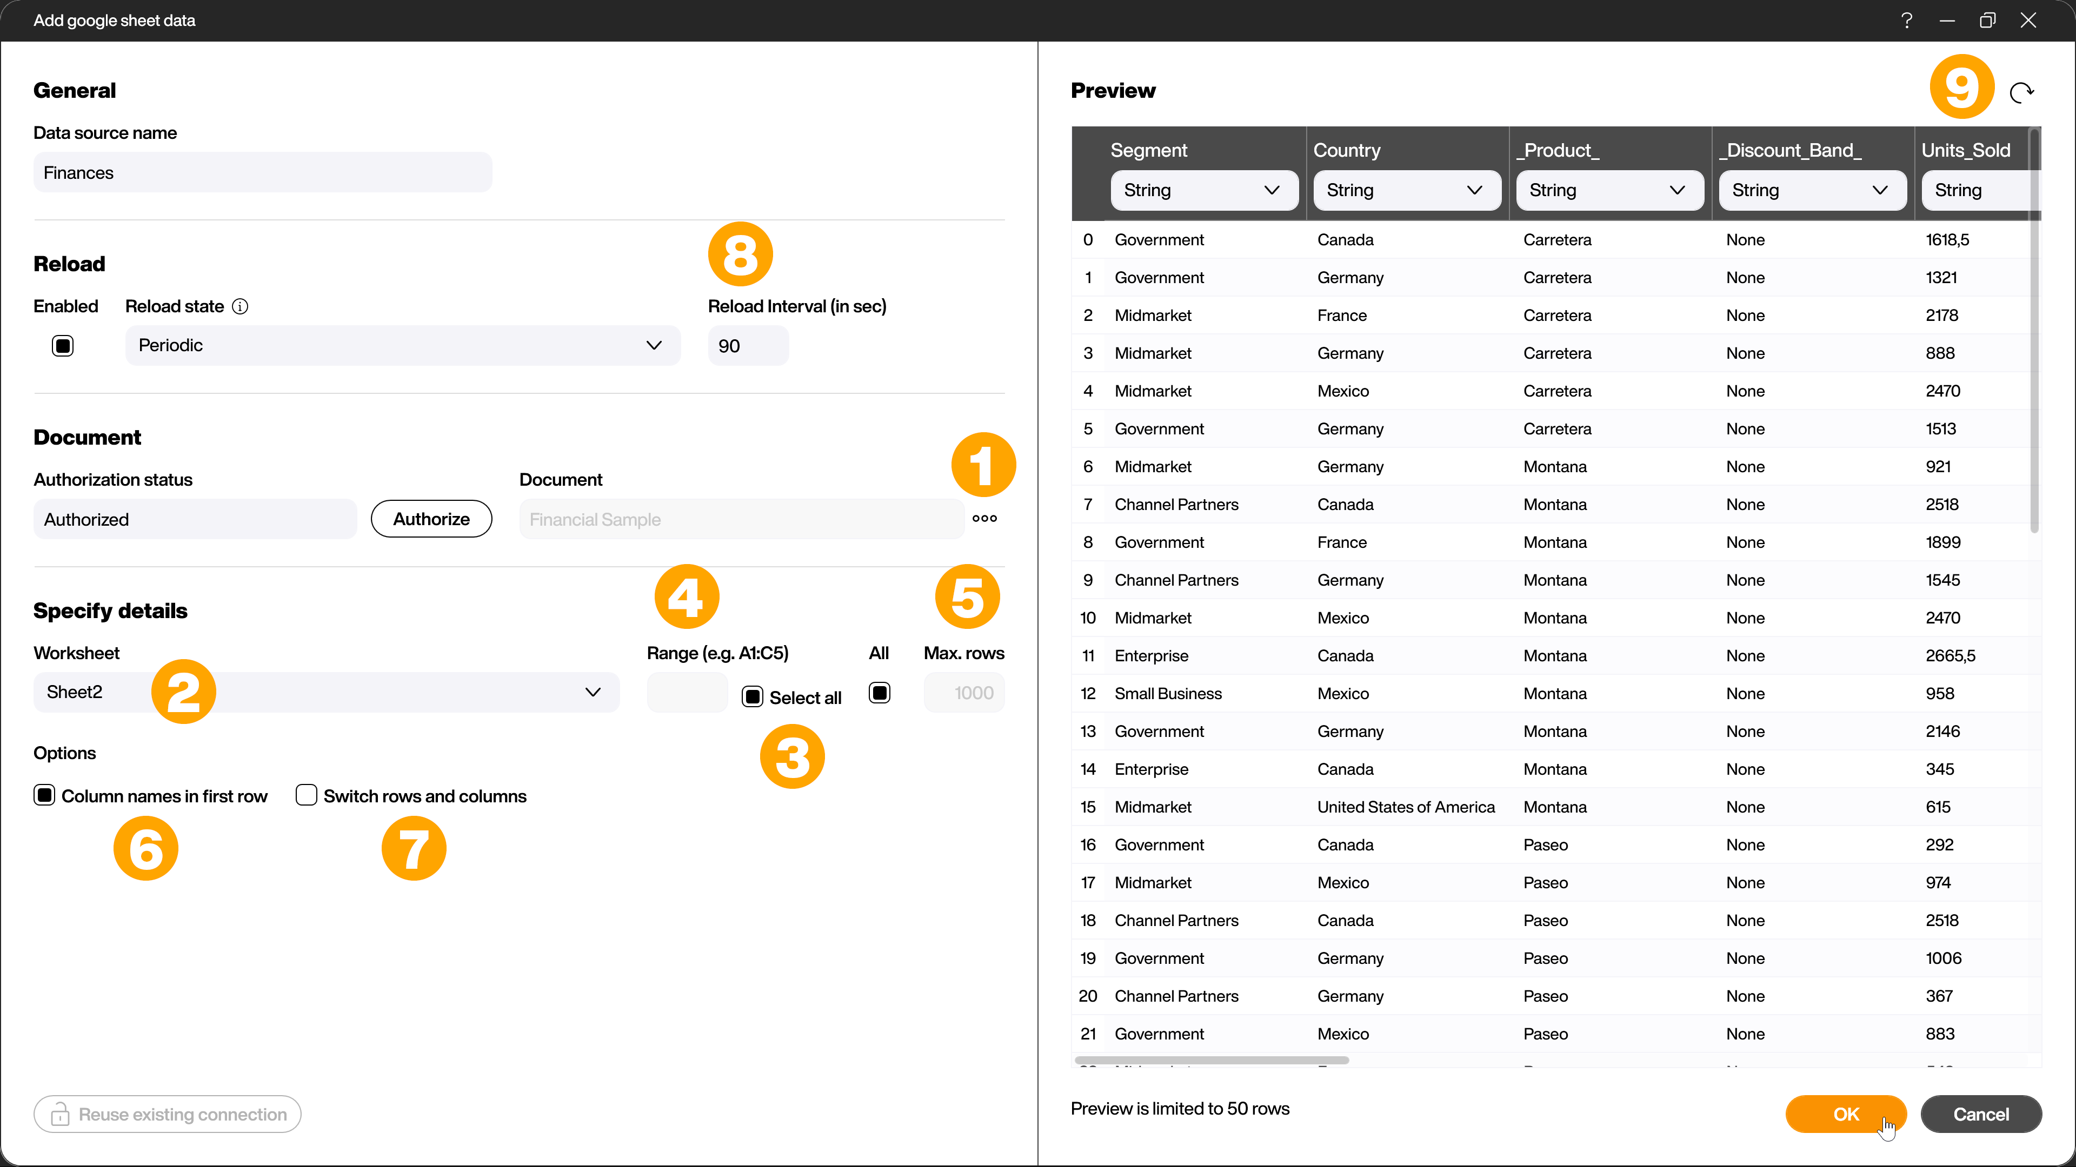Click the Data source name field

click(263, 172)
